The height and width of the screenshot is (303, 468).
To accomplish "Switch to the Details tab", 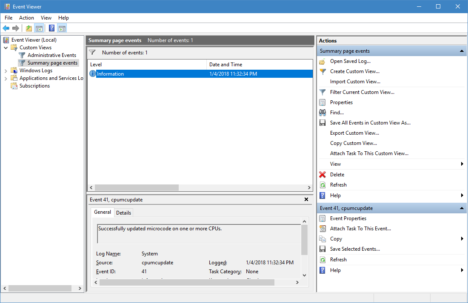I will point(123,212).
